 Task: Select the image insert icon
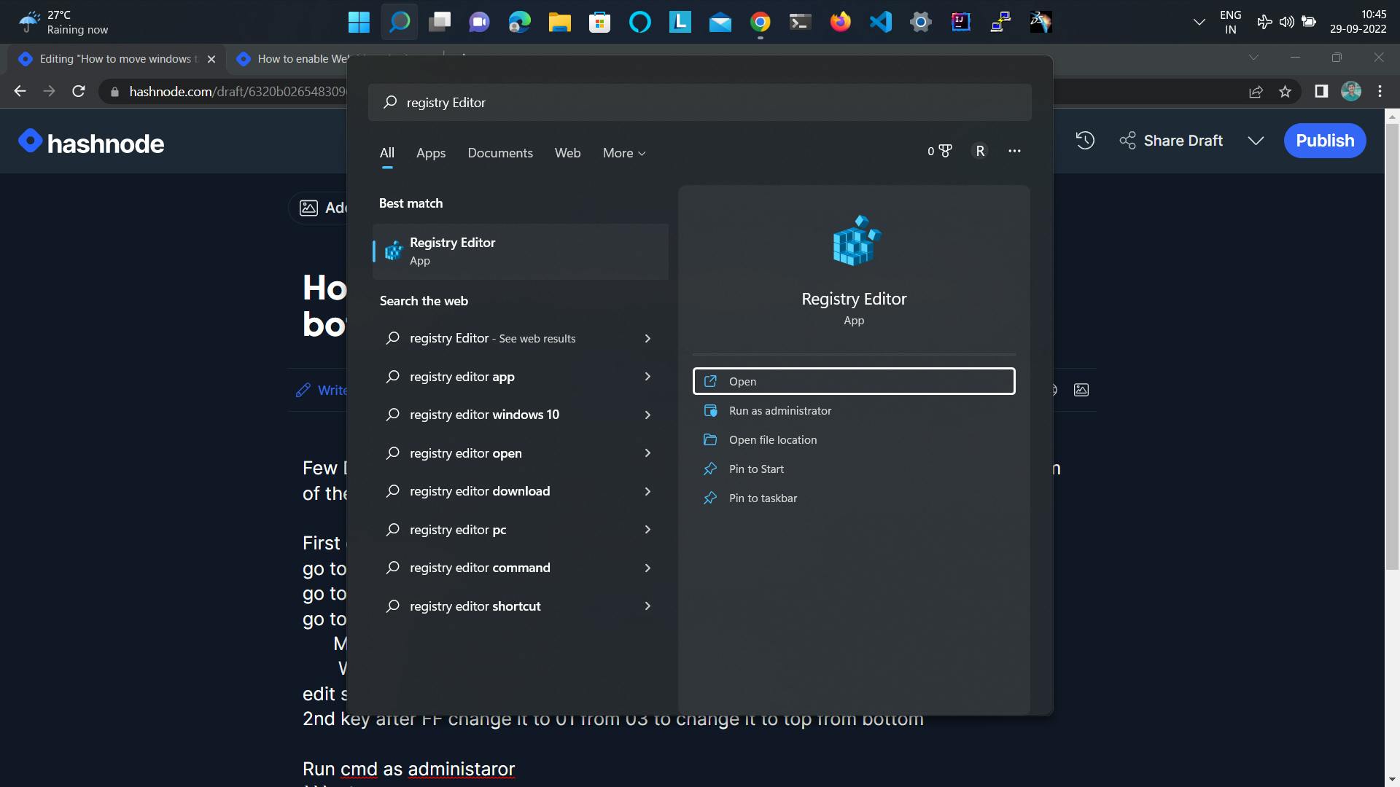coord(1081,389)
